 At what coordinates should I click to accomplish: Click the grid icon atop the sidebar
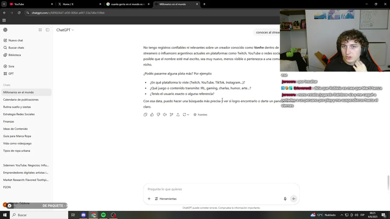[40, 30]
